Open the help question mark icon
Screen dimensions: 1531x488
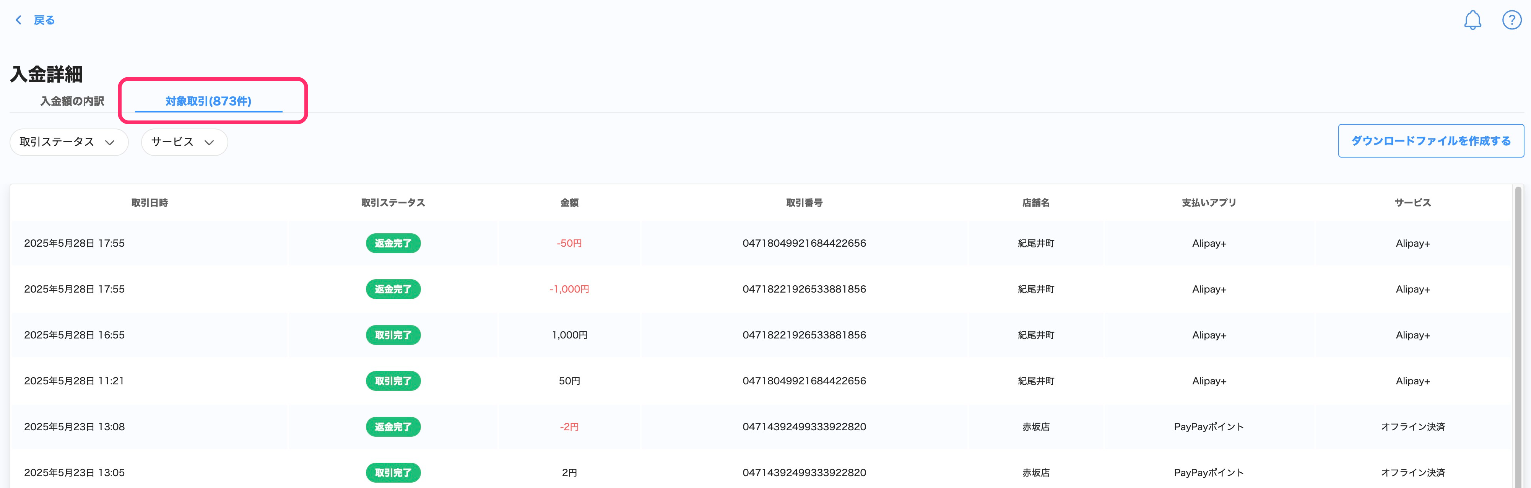[1511, 20]
